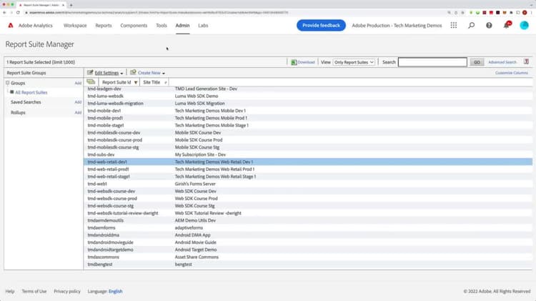Select the tmd-websdk-course-dev row
The width and height of the screenshot is (536, 301).
(308, 191)
